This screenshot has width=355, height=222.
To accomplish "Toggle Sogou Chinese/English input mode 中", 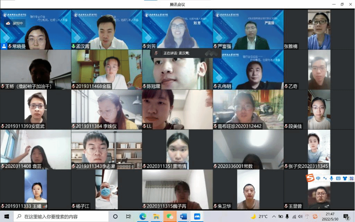I will [318, 178].
